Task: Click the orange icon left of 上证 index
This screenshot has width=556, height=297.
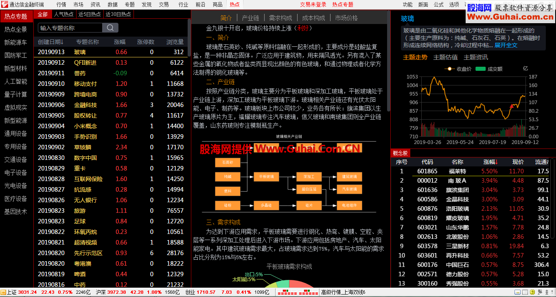Action: click(x=3, y=292)
